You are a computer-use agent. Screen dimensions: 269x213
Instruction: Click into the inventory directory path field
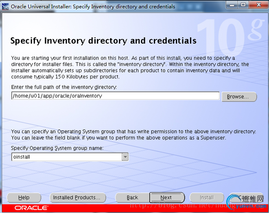coord(115,96)
